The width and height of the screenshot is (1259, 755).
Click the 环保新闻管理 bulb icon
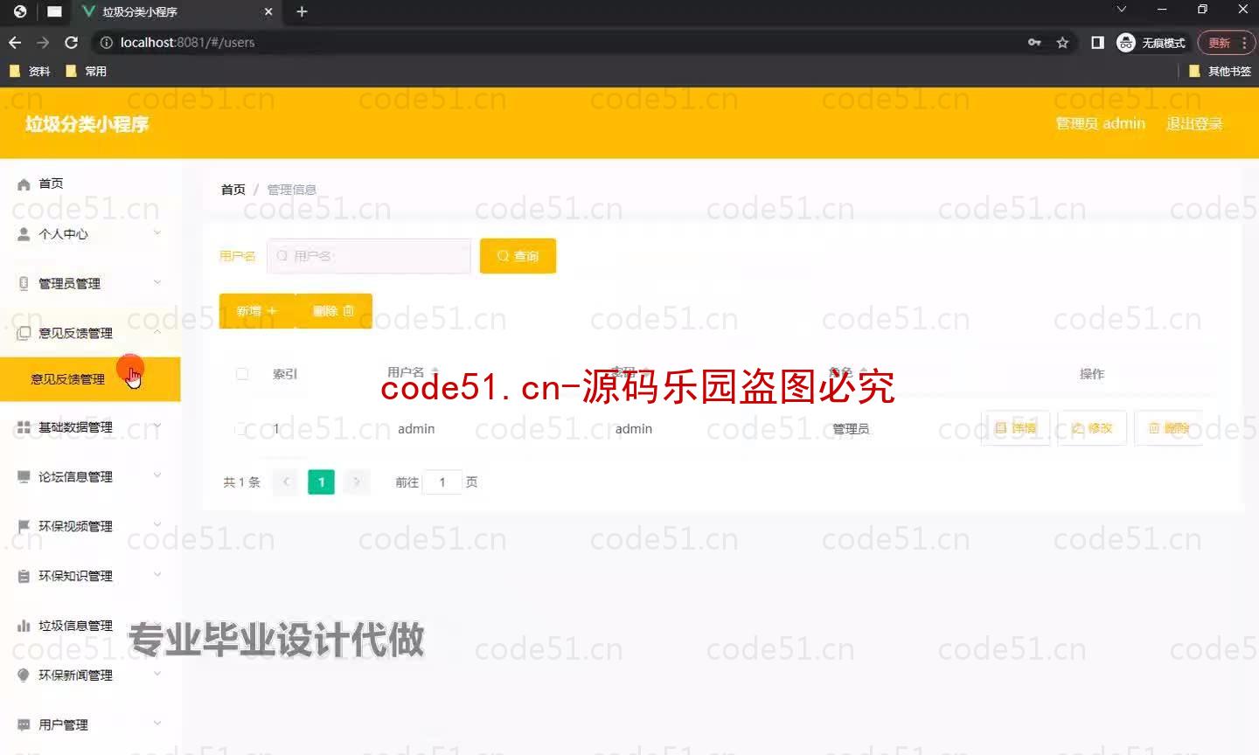[x=24, y=675]
